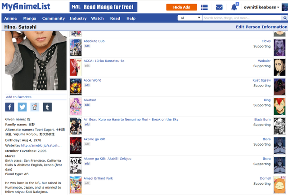The width and height of the screenshot is (288, 195).
Task: Open the Watch menu
Action: pos(97,18)
